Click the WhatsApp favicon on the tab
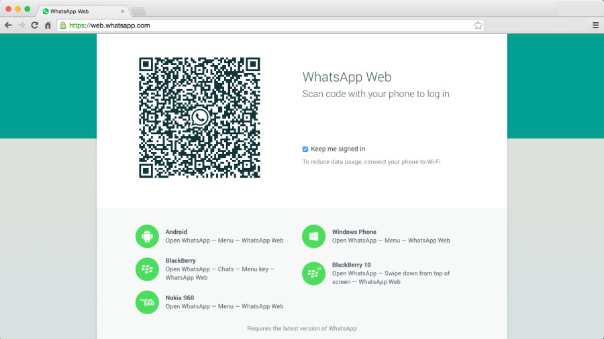The width and height of the screenshot is (604, 339). (46, 11)
